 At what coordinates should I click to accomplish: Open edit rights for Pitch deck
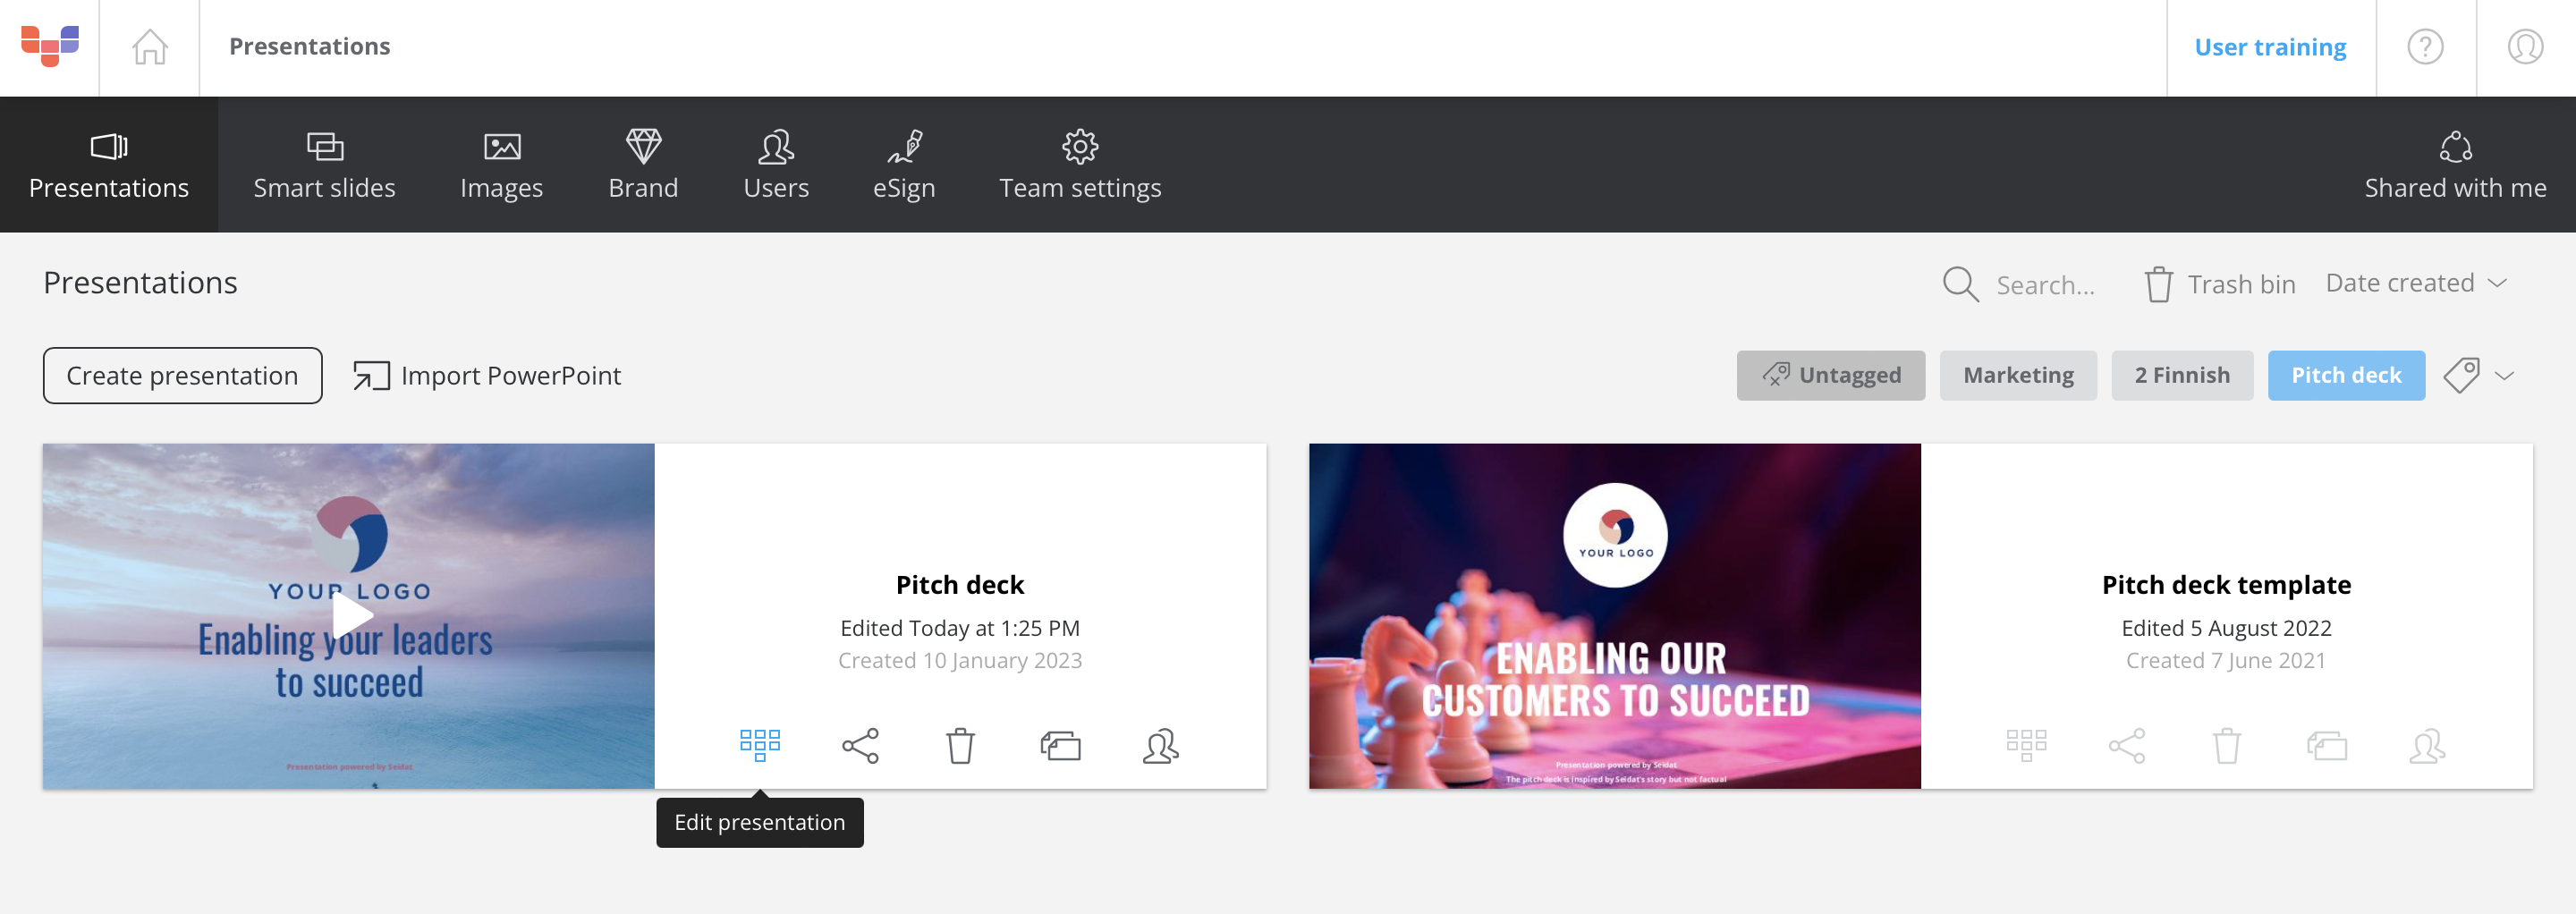click(1160, 745)
